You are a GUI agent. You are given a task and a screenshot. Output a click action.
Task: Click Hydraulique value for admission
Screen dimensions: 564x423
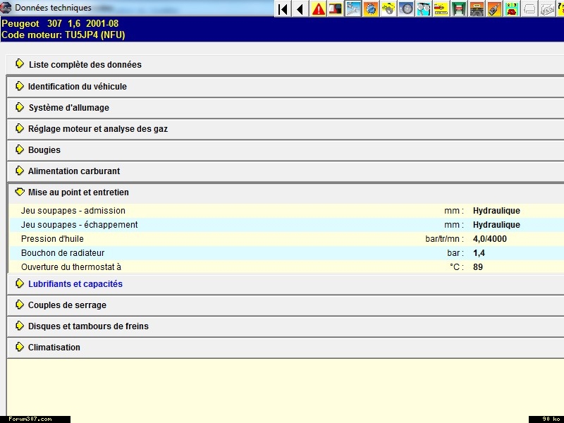[x=496, y=211]
